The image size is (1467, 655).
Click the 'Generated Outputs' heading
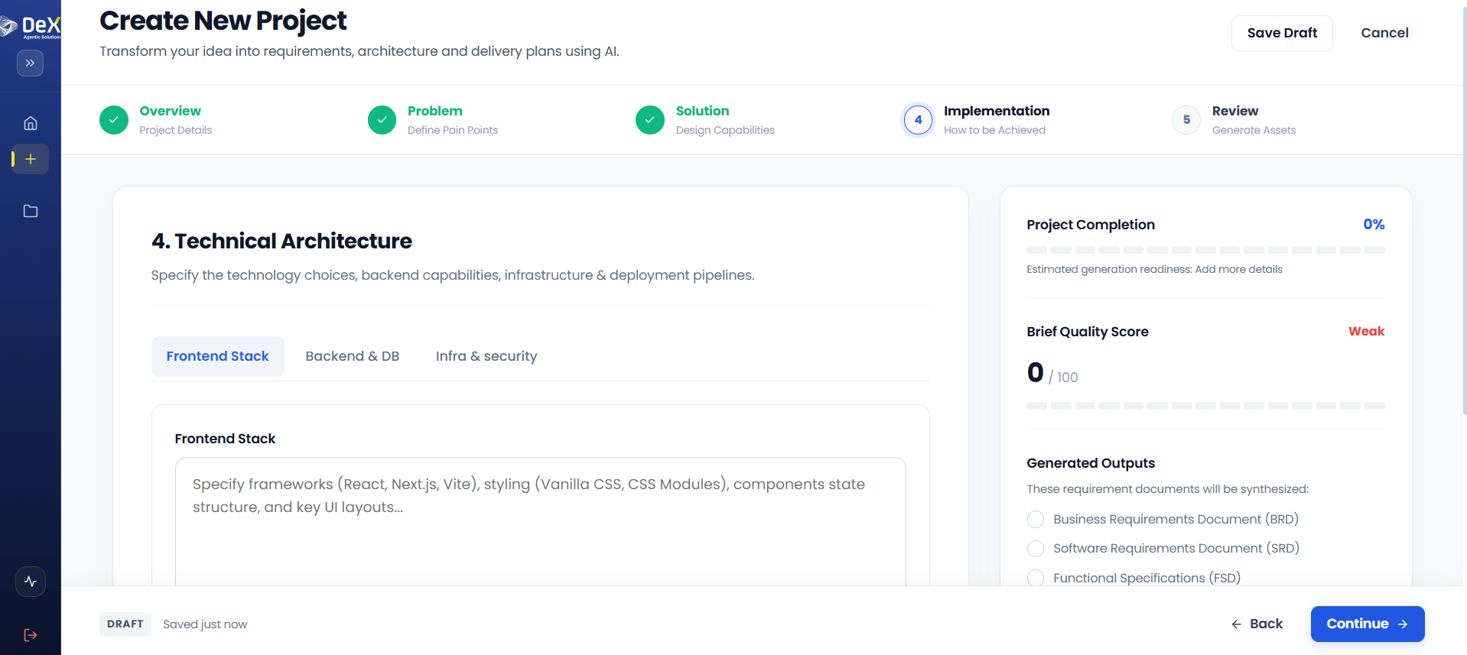[1091, 463]
